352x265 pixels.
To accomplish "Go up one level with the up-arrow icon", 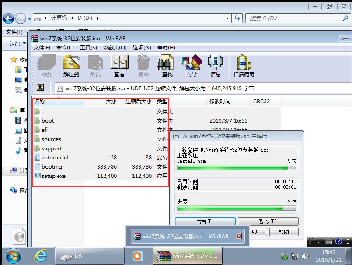I will coord(40,87).
